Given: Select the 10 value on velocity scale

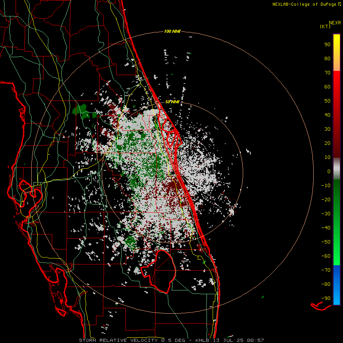Looking at the screenshot, I should point(327,157).
